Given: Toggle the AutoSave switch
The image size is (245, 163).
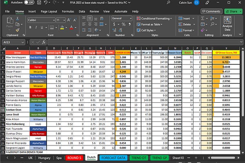Looking at the screenshot, I should coord(29,2).
